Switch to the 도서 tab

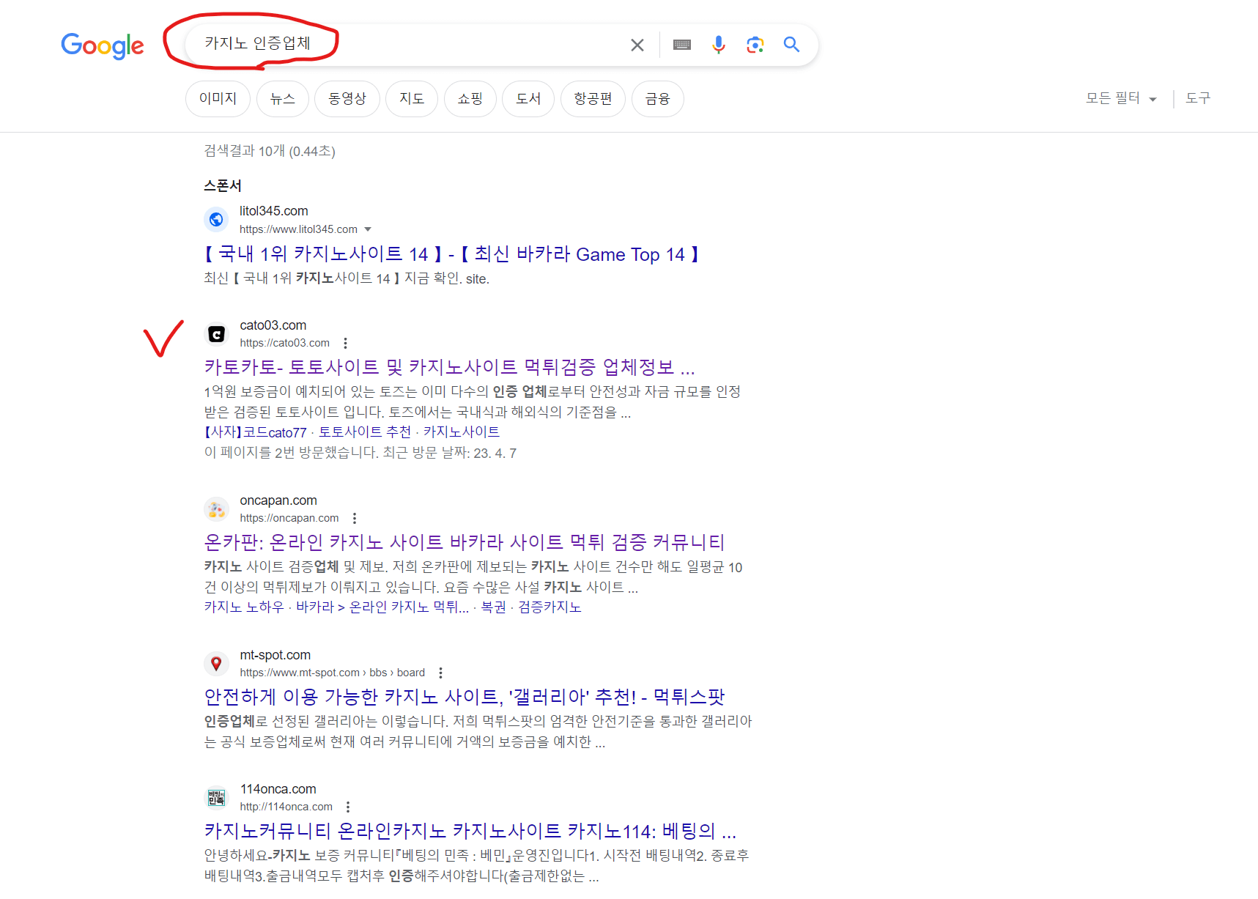(528, 99)
